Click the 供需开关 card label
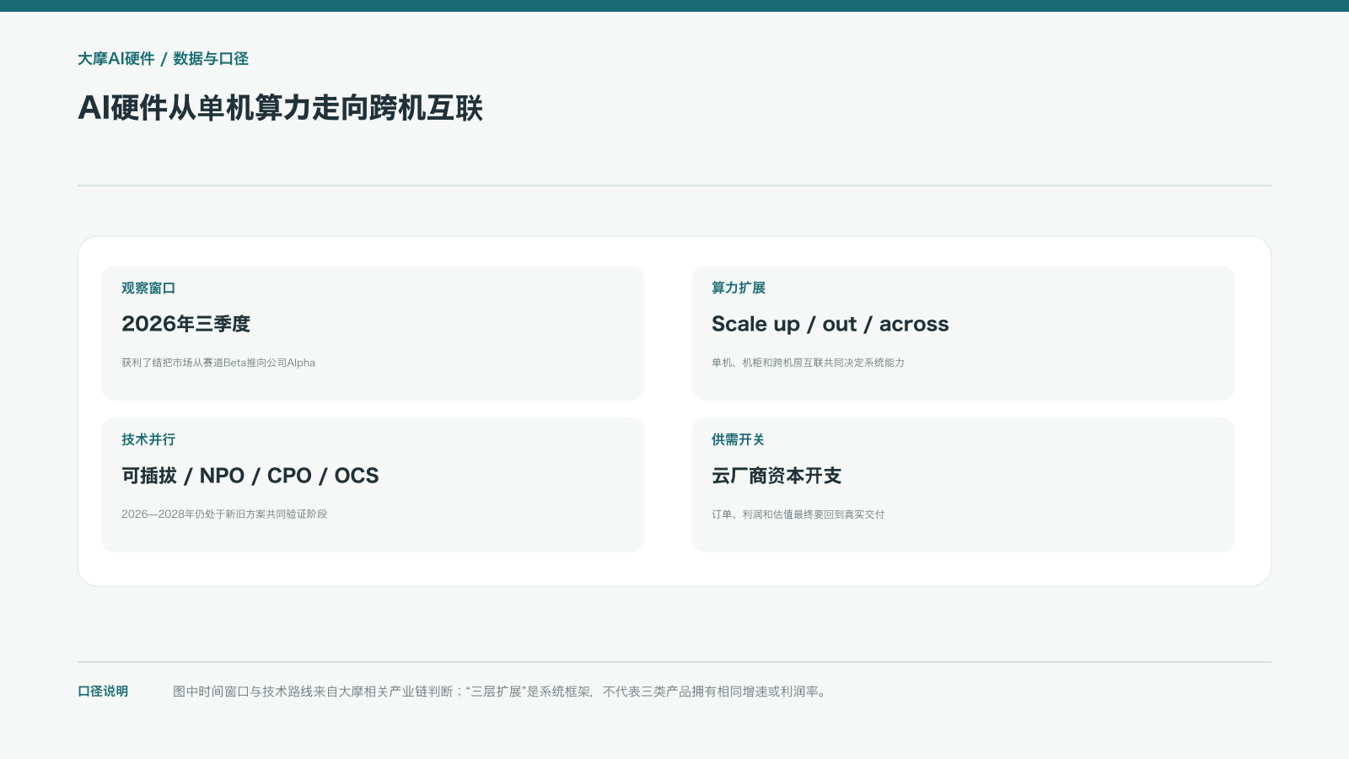1349x759 pixels. [739, 439]
